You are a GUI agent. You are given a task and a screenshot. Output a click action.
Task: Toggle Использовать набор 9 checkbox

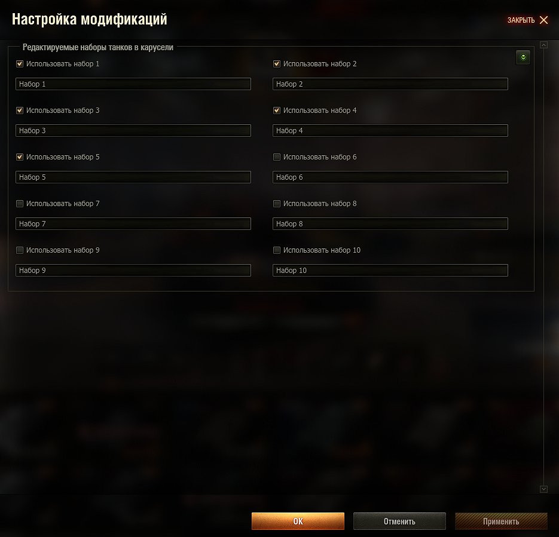coord(20,250)
